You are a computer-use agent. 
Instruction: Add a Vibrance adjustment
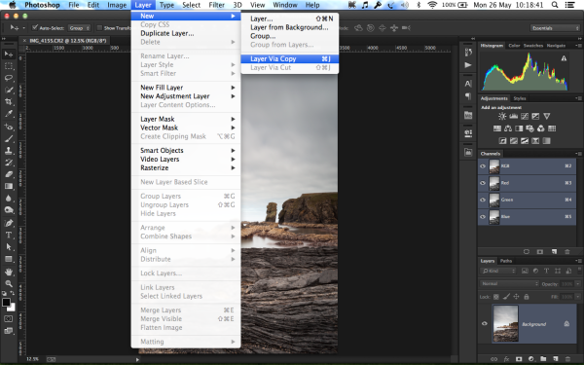tap(546, 116)
